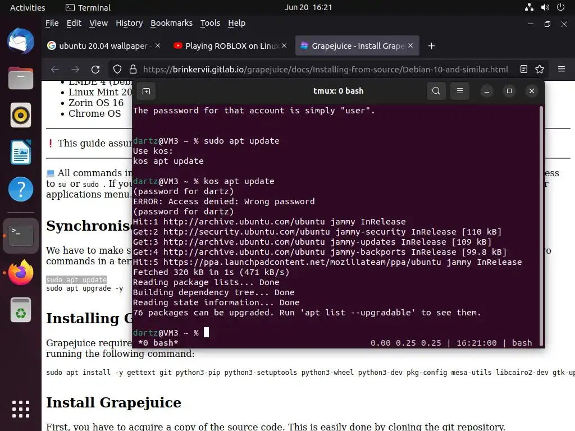The image size is (575, 431).
Task: Go forward using Firefox forward arrow
Action: pos(75,69)
